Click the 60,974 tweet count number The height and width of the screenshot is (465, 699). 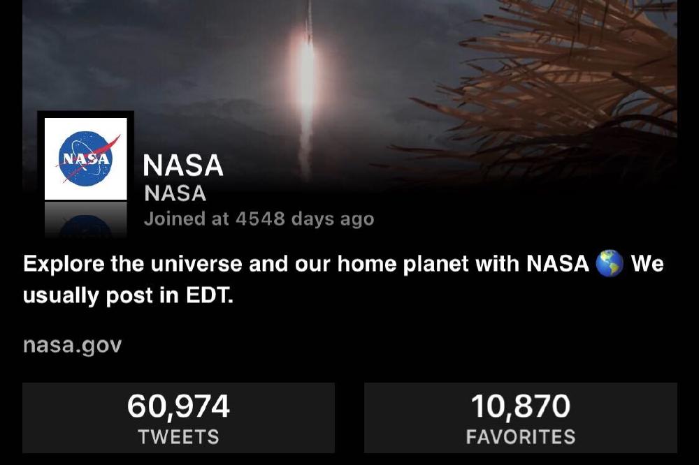click(x=178, y=406)
